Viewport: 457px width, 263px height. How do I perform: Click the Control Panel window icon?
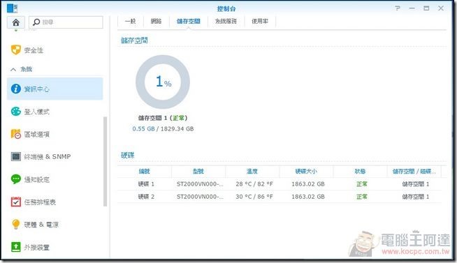pos(13,8)
